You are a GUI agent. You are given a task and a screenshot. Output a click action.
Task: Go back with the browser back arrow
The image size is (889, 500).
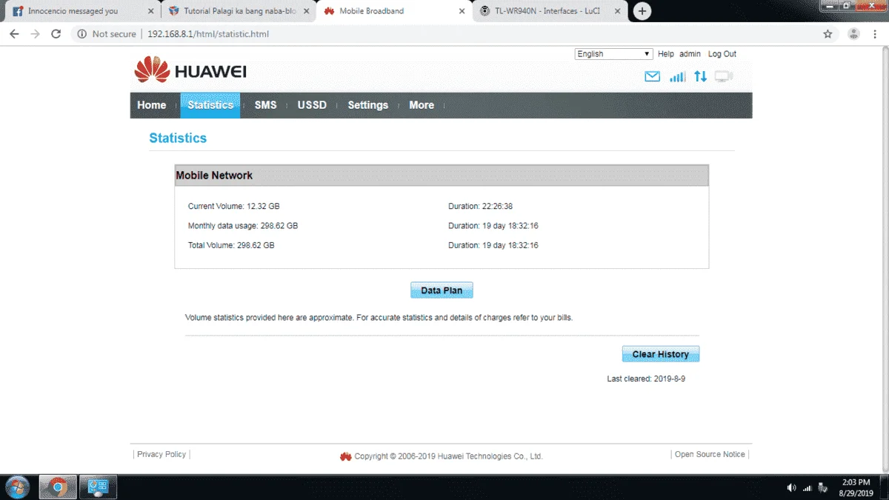[14, 34]
